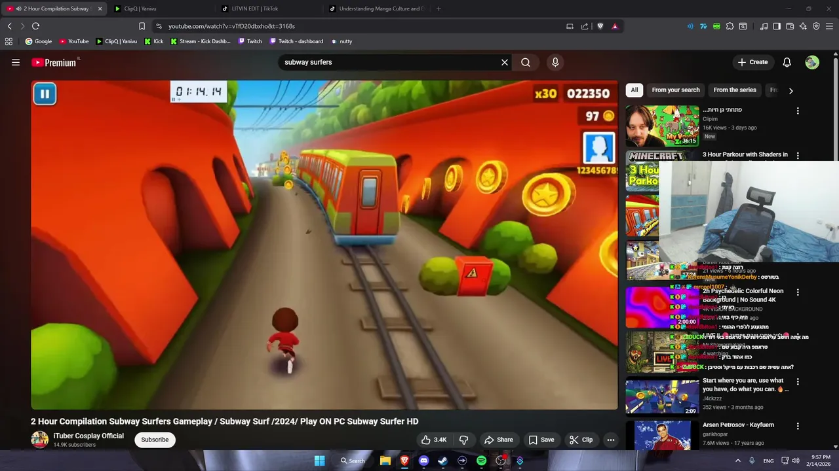Go back in browser history

point(9,26)
